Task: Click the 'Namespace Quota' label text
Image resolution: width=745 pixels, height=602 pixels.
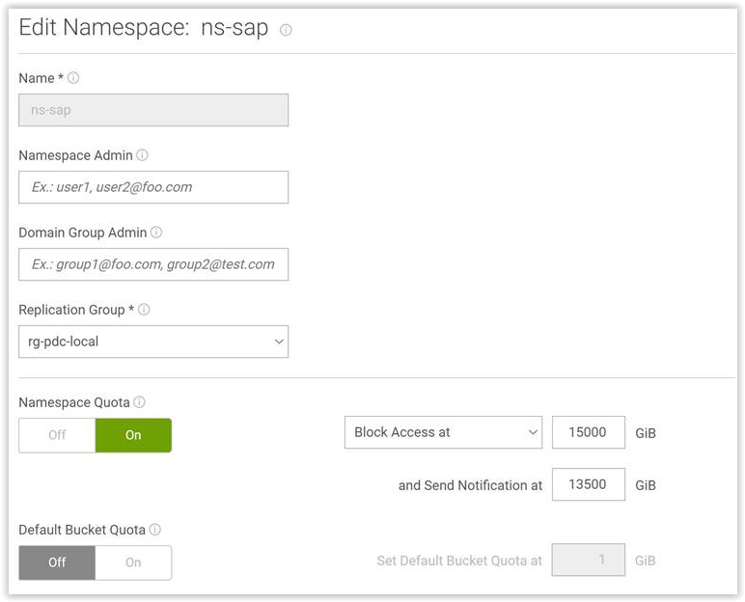Action: (74, 402)
